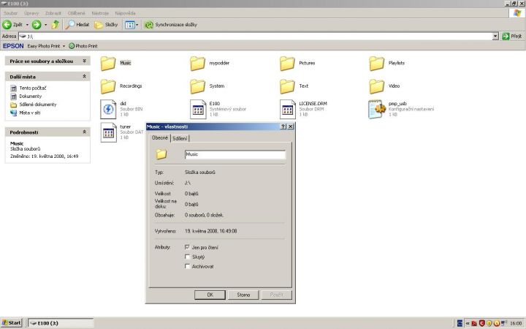Switch to the Sdílení tab
526x329 pixels.
click(x=180, y=138)
